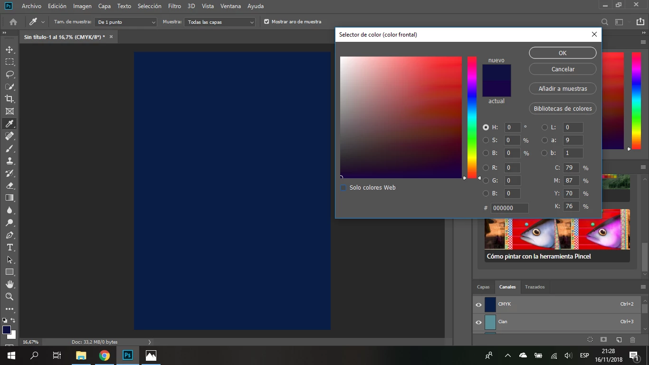Select the Move tool
This screenshot has height=365, width=649.
coord(10,49)
